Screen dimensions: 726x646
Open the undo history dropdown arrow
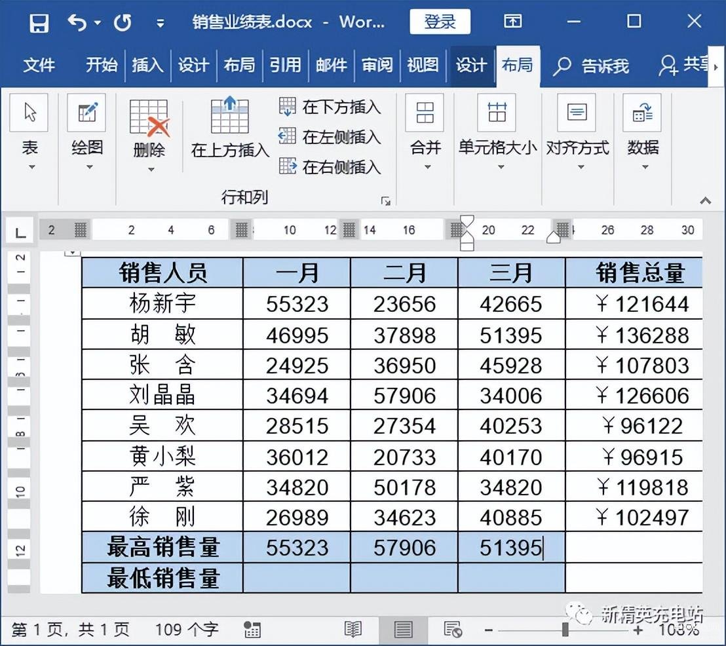pos(98,22)
